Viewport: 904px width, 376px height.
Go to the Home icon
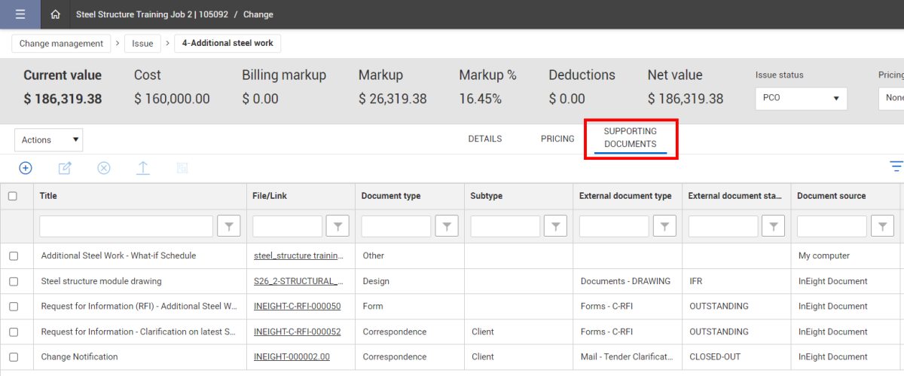pyautogui.click(x=55, y=14)
